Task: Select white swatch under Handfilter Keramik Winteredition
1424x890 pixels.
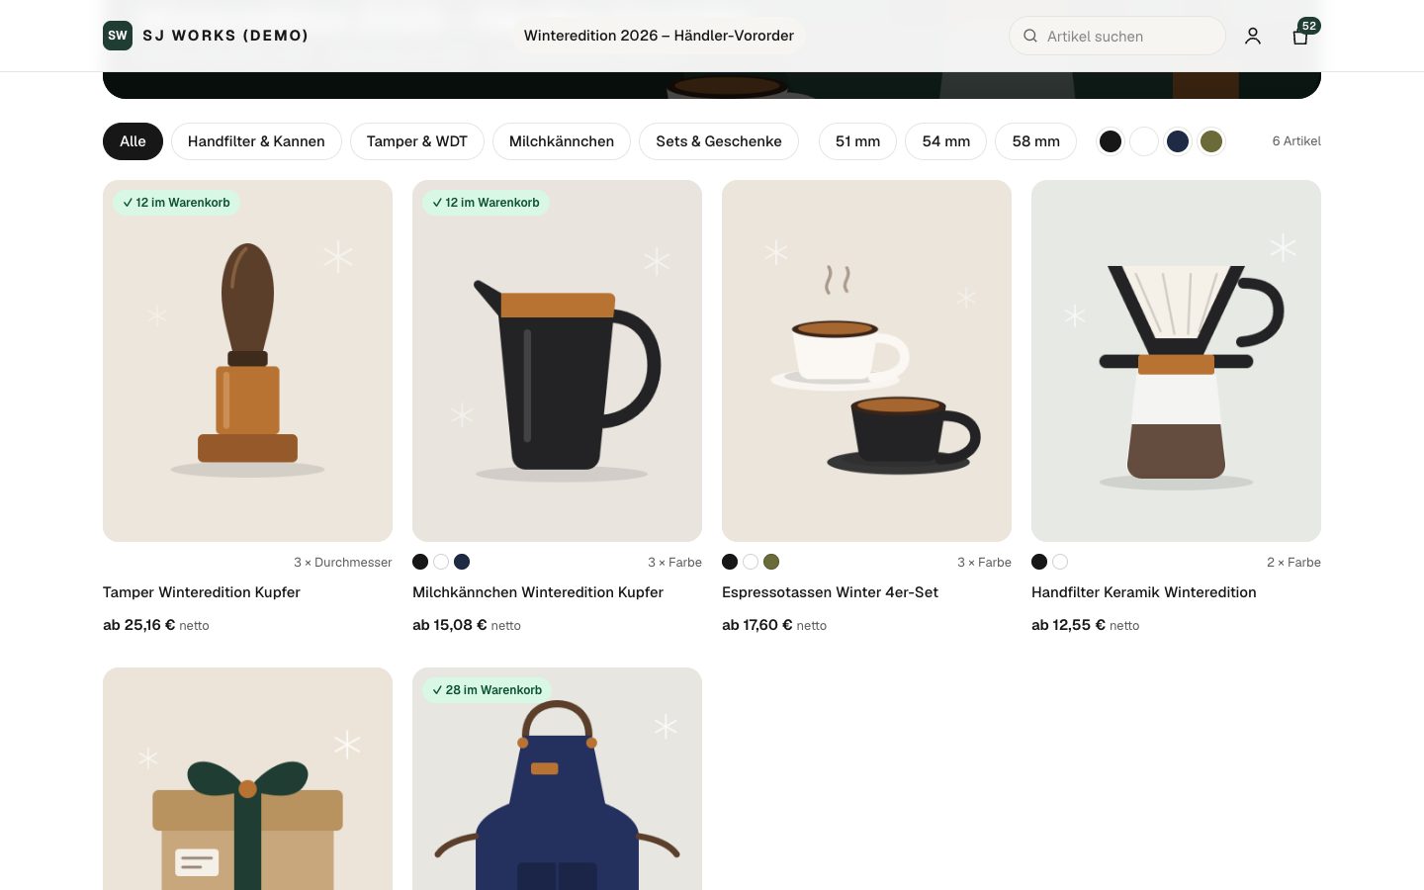Action: pyautogui.click(x=1060, y=562)
